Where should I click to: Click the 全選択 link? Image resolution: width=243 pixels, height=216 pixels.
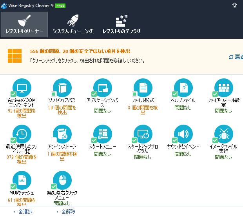coord(25,212)
